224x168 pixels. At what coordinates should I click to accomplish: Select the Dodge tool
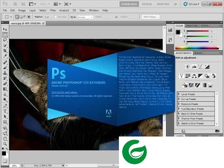pos(5,100)
